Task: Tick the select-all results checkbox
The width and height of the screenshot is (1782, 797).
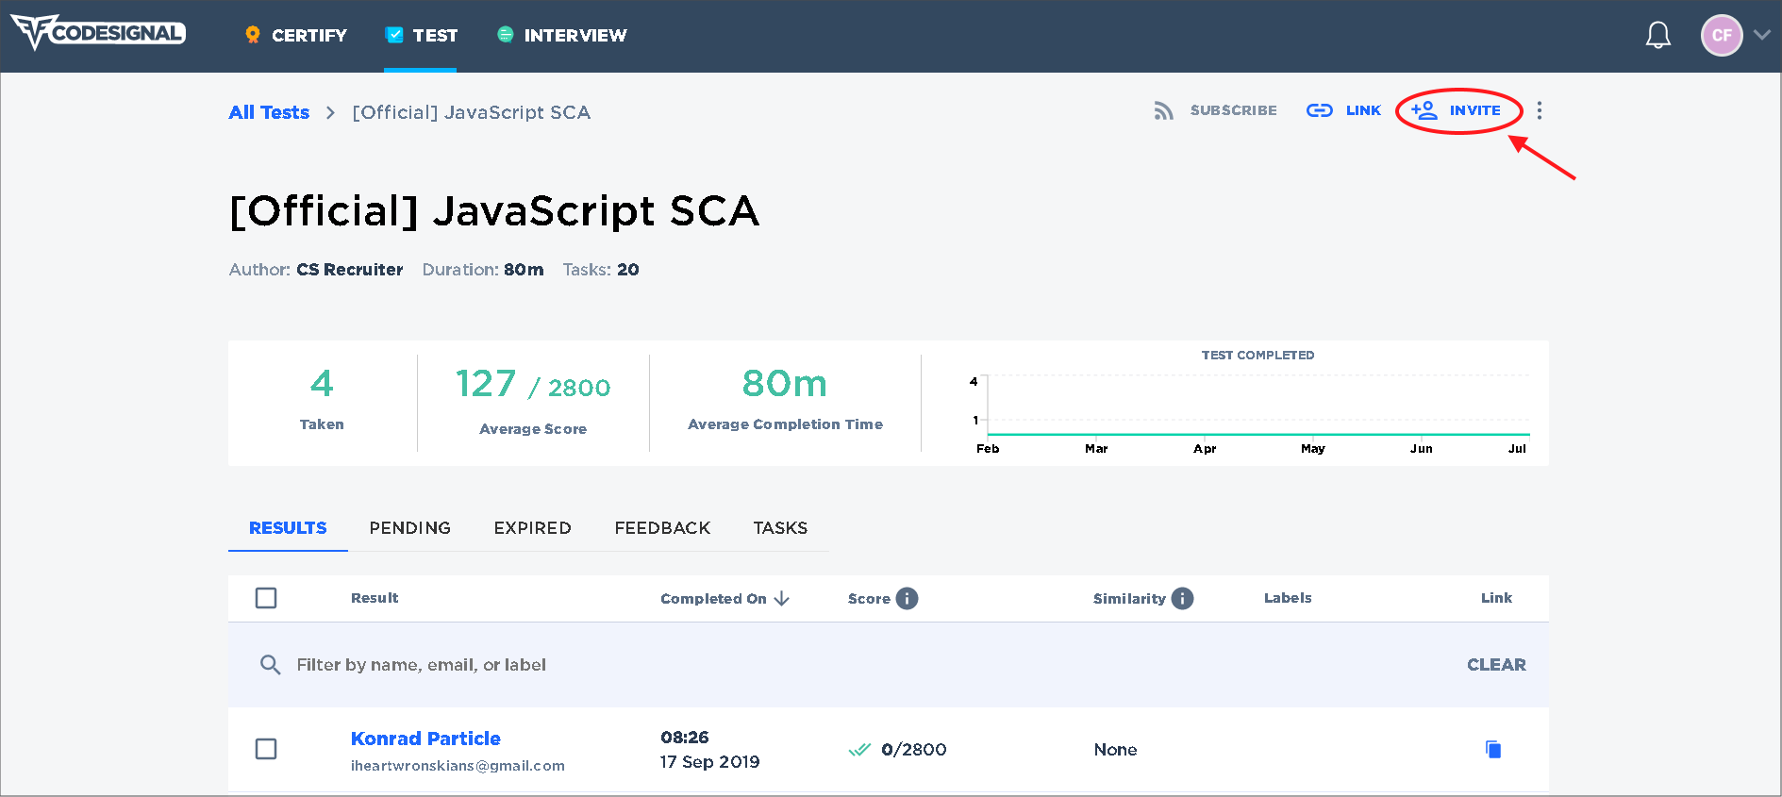Action: 266,598
